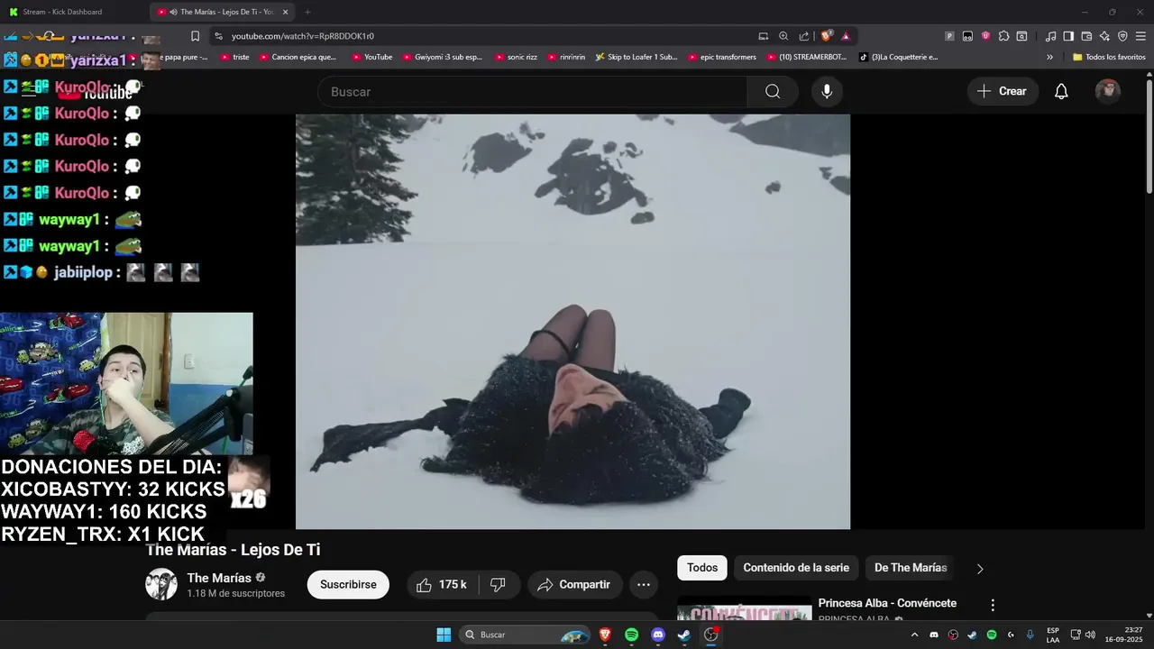Open the browser hamburger main menu
This screenshot has width=1154, height=649.
(1140, 36)
